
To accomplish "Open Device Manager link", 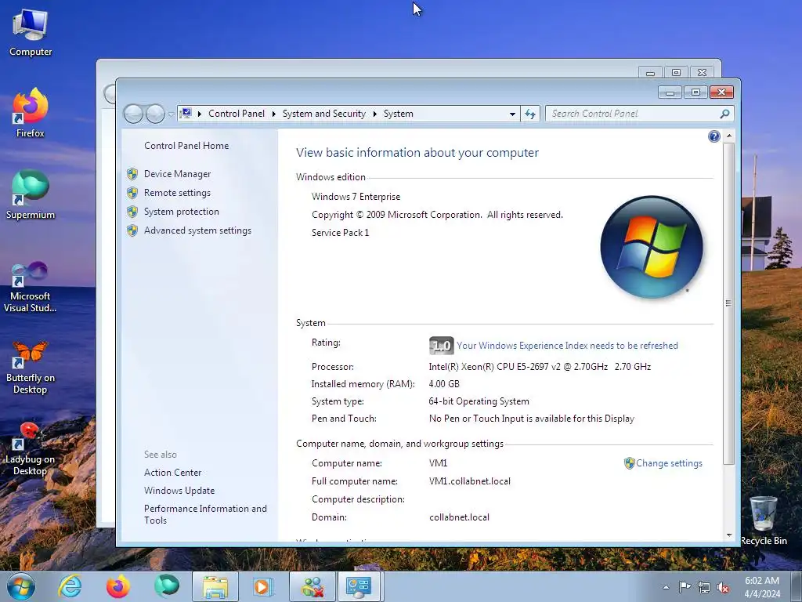I will coord(178,174).
